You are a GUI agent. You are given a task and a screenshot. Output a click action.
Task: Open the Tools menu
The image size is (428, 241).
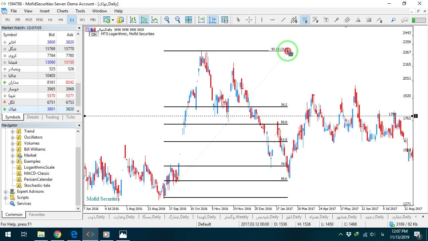tap(80, 11)
